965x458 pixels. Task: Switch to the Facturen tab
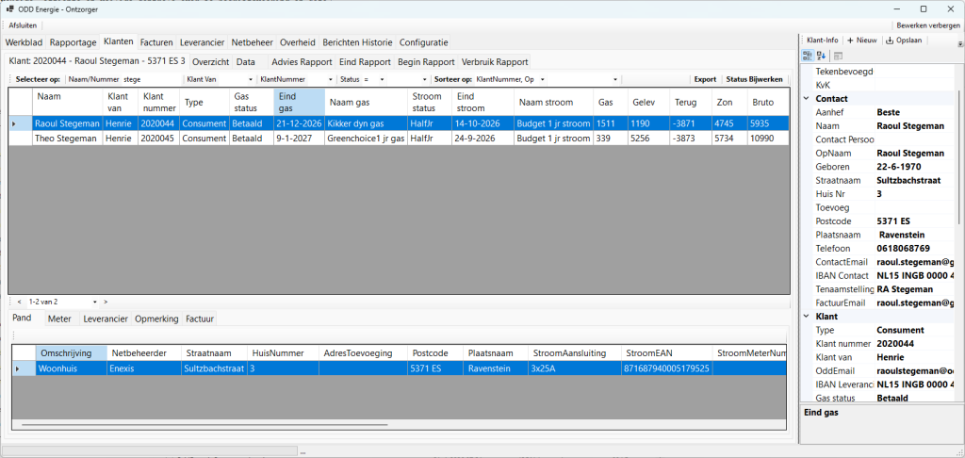coord(156,42)
